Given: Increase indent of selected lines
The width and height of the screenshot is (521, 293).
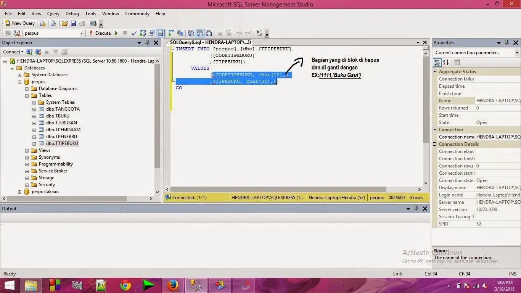Looking at the screenshot, I should point(248,33).
